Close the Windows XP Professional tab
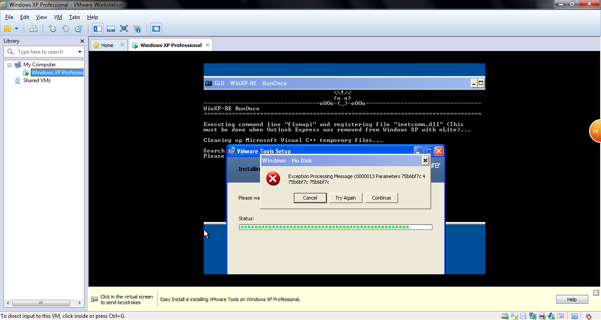This screenshot has height=320, width=601. (x=208, y=45)
